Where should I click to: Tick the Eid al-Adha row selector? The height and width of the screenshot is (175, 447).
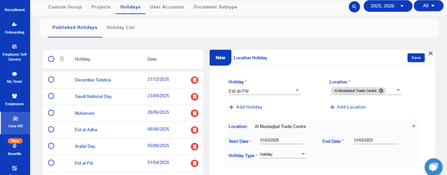tap(51, 129)
